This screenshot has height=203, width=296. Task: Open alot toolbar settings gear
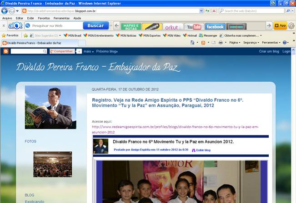click(291, 26)
